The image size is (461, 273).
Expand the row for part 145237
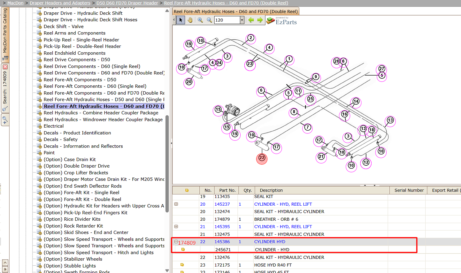176,204
